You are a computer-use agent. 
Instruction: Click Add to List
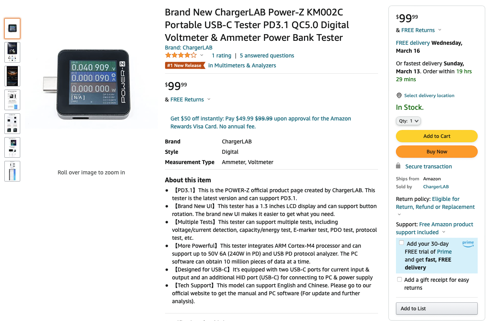(436, 308)
